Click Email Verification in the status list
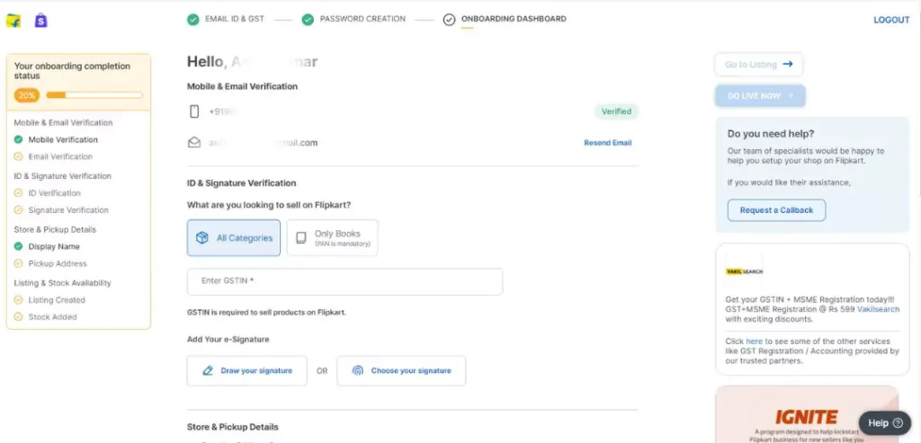 click(60, 156)
